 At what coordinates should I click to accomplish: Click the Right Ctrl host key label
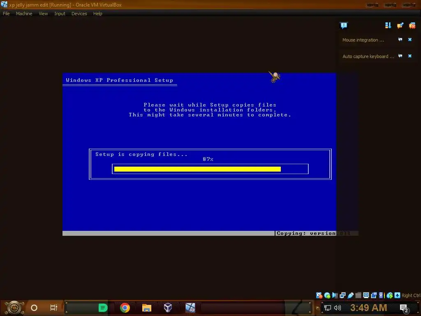click(411, 295)
